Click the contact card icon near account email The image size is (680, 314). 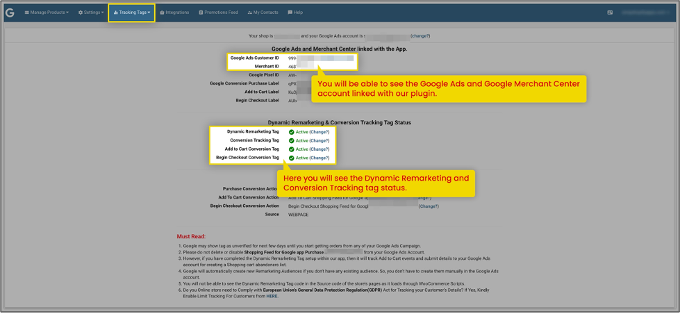click(x=610, y=13)
